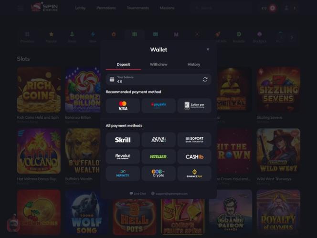Close the Wallet dialog
The image size is (317, 238).
(x=208, y=49)
